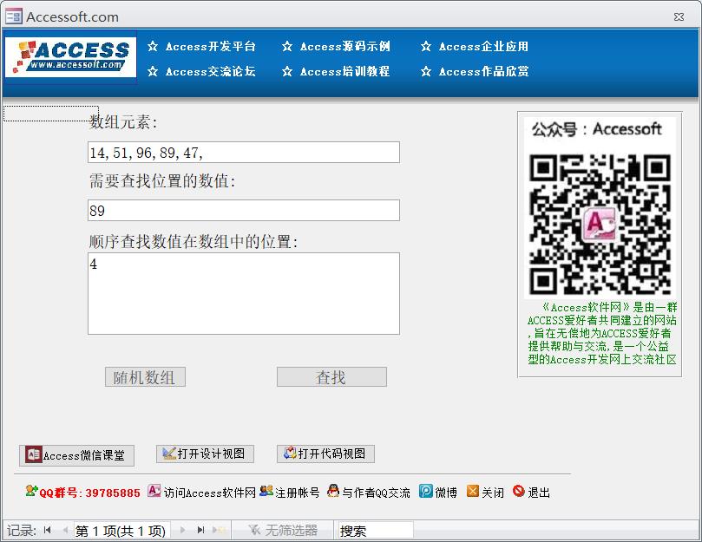Screen dimensions: 702x542
Task: Click the record number box 第 1 项
Action: (x=121, y=531)
